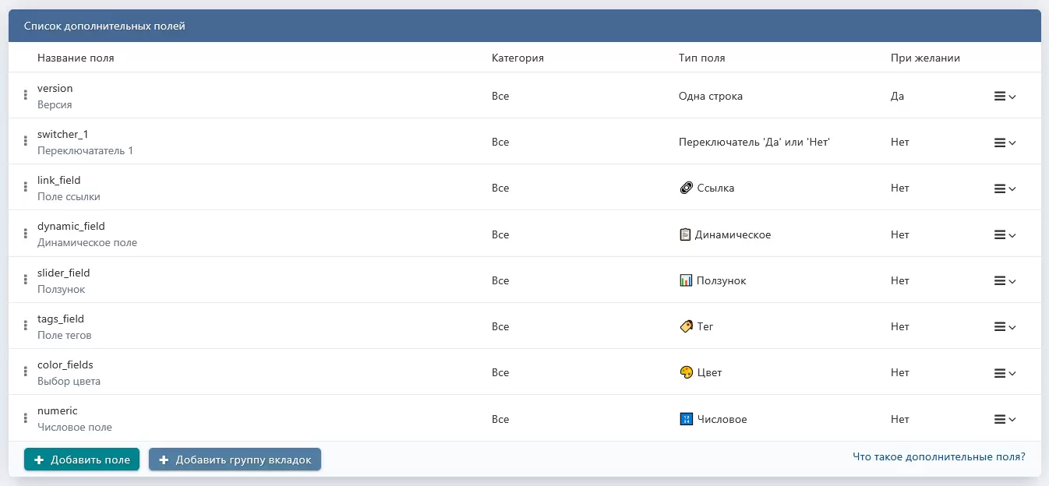This screenshot has width=1049, height=486.
Task: Click drag handle next to tags_field
Action: tap(26, 326)
